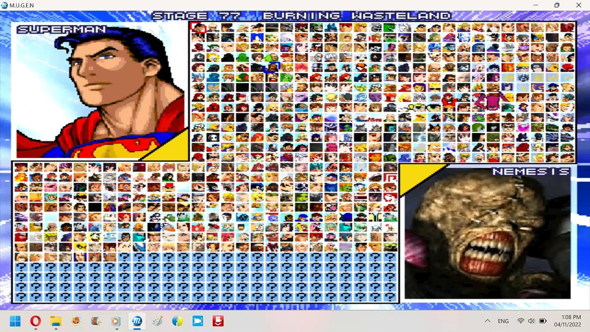Click the M.U.G.E.N taskbar icon
This screenshot has height=332, width=590.
tap(137, 321)
